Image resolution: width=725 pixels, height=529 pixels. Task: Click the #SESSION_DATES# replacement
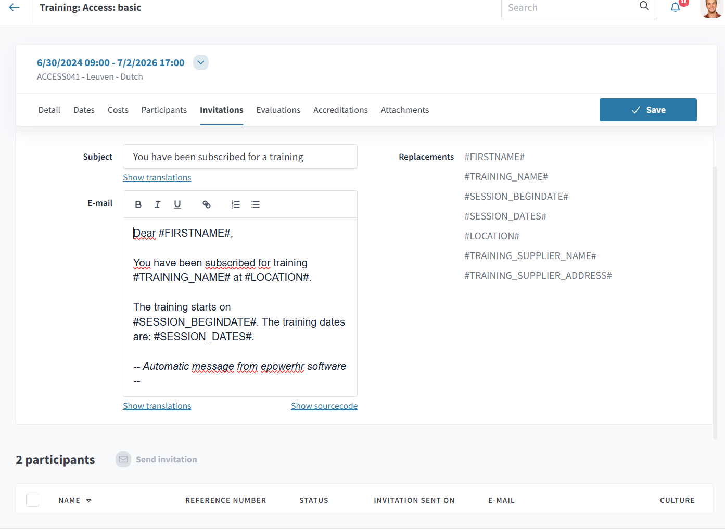click(505, 216)
